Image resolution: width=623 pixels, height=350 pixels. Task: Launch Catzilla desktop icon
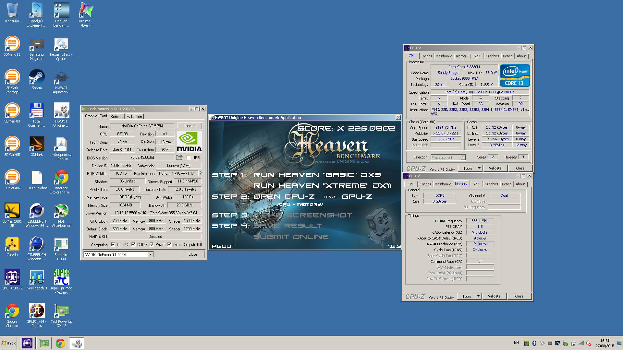coord(12,247)
